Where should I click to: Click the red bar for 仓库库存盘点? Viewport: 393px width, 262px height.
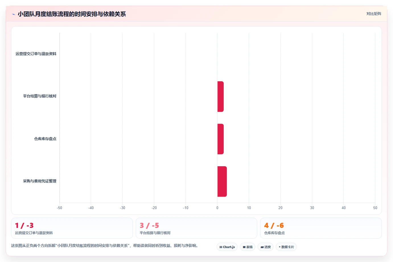pyautogui.click(x=221, y=139)
